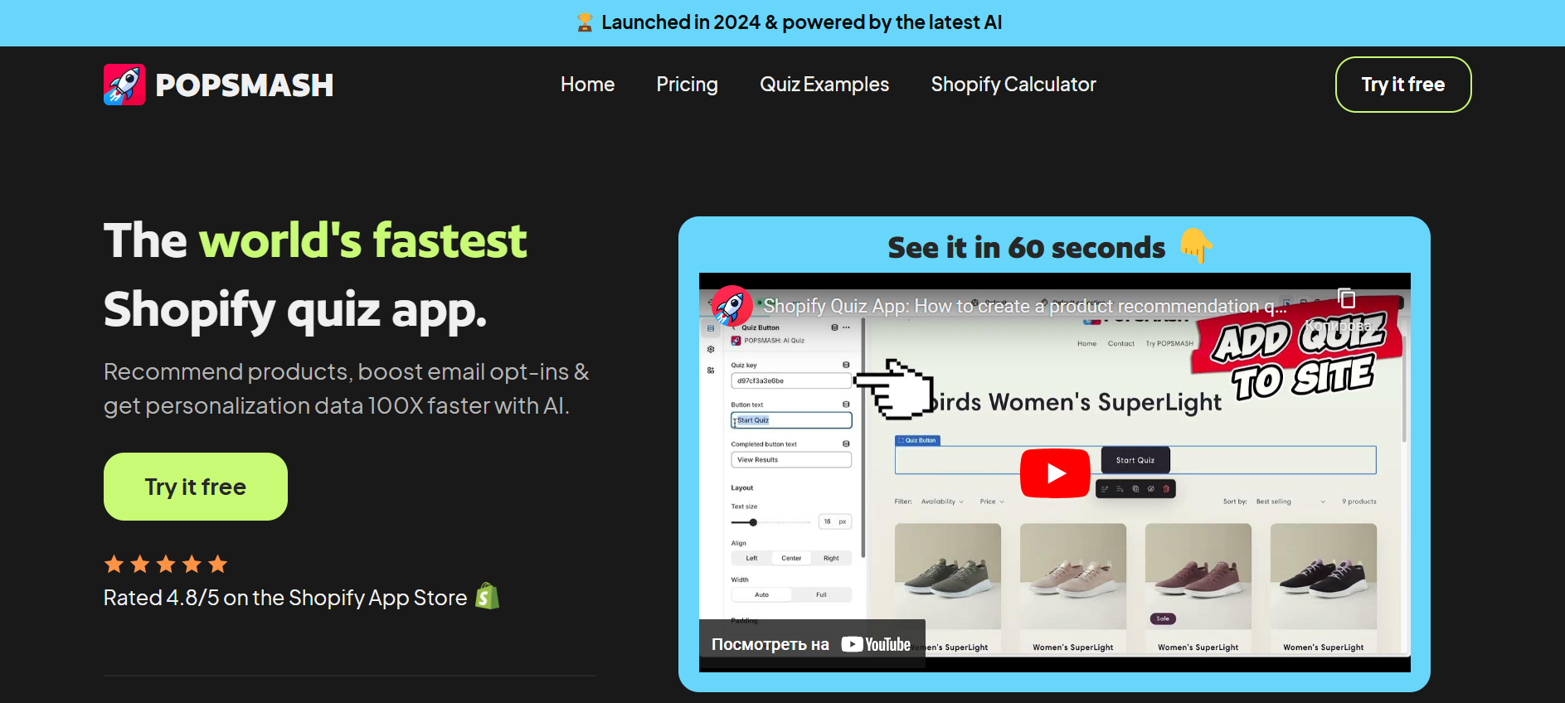
Task: Open Quiz Examples from navigation
Action: 824,85
